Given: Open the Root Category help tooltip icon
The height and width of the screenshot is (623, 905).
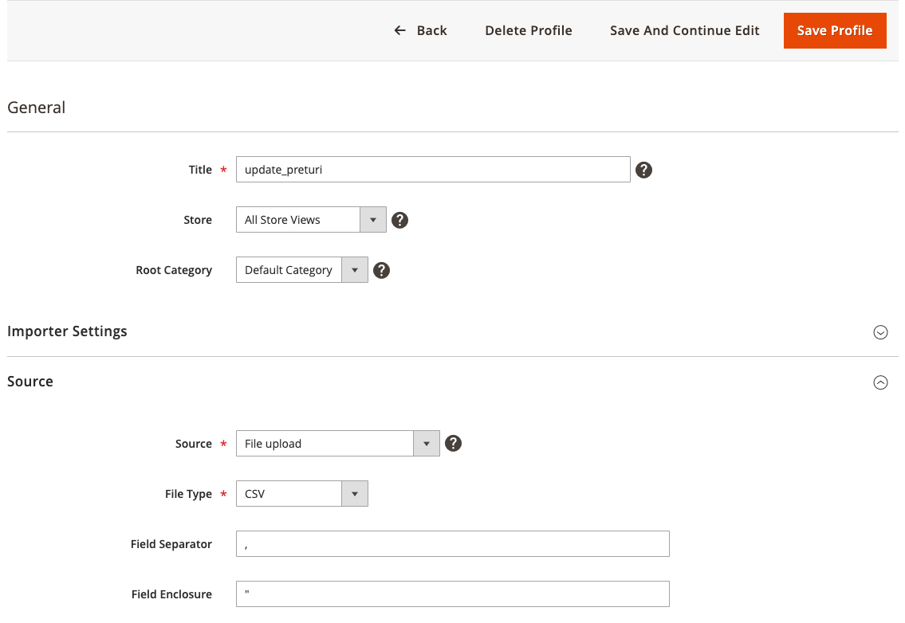Looking at the screenshot, I should coord(381,271).
